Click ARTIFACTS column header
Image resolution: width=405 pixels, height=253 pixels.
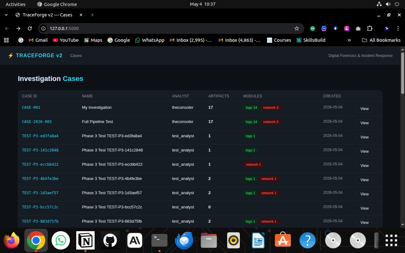coord(219,96)
